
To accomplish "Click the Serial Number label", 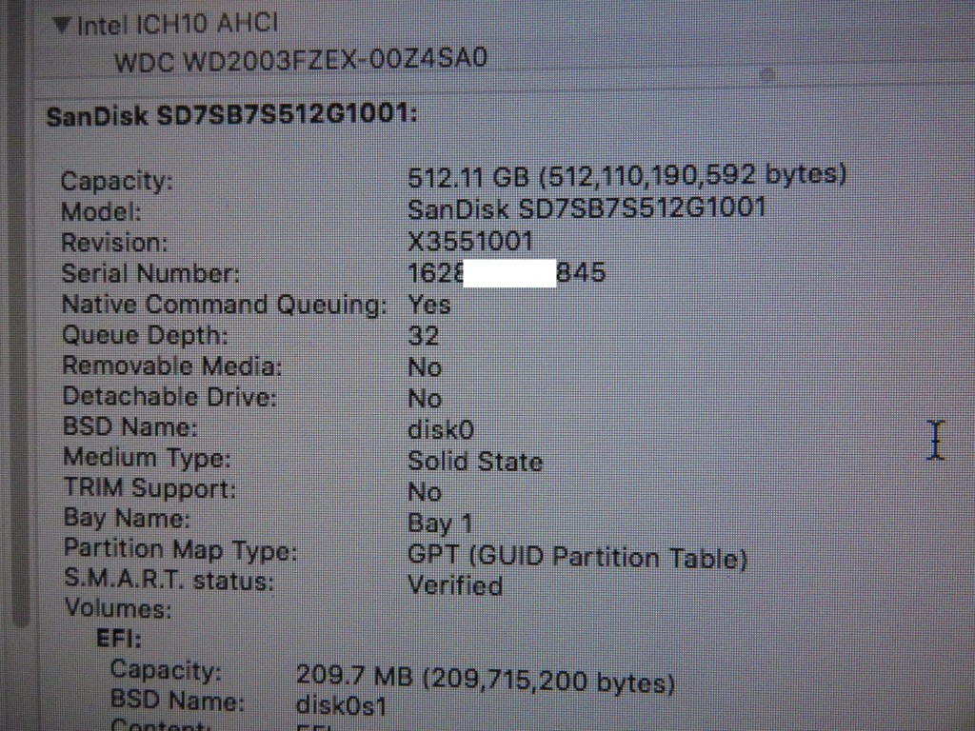I will (150, 273).
